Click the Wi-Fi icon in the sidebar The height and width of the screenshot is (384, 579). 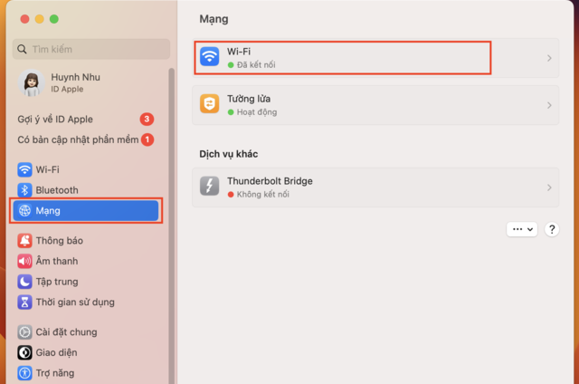(x=25, y=169)
